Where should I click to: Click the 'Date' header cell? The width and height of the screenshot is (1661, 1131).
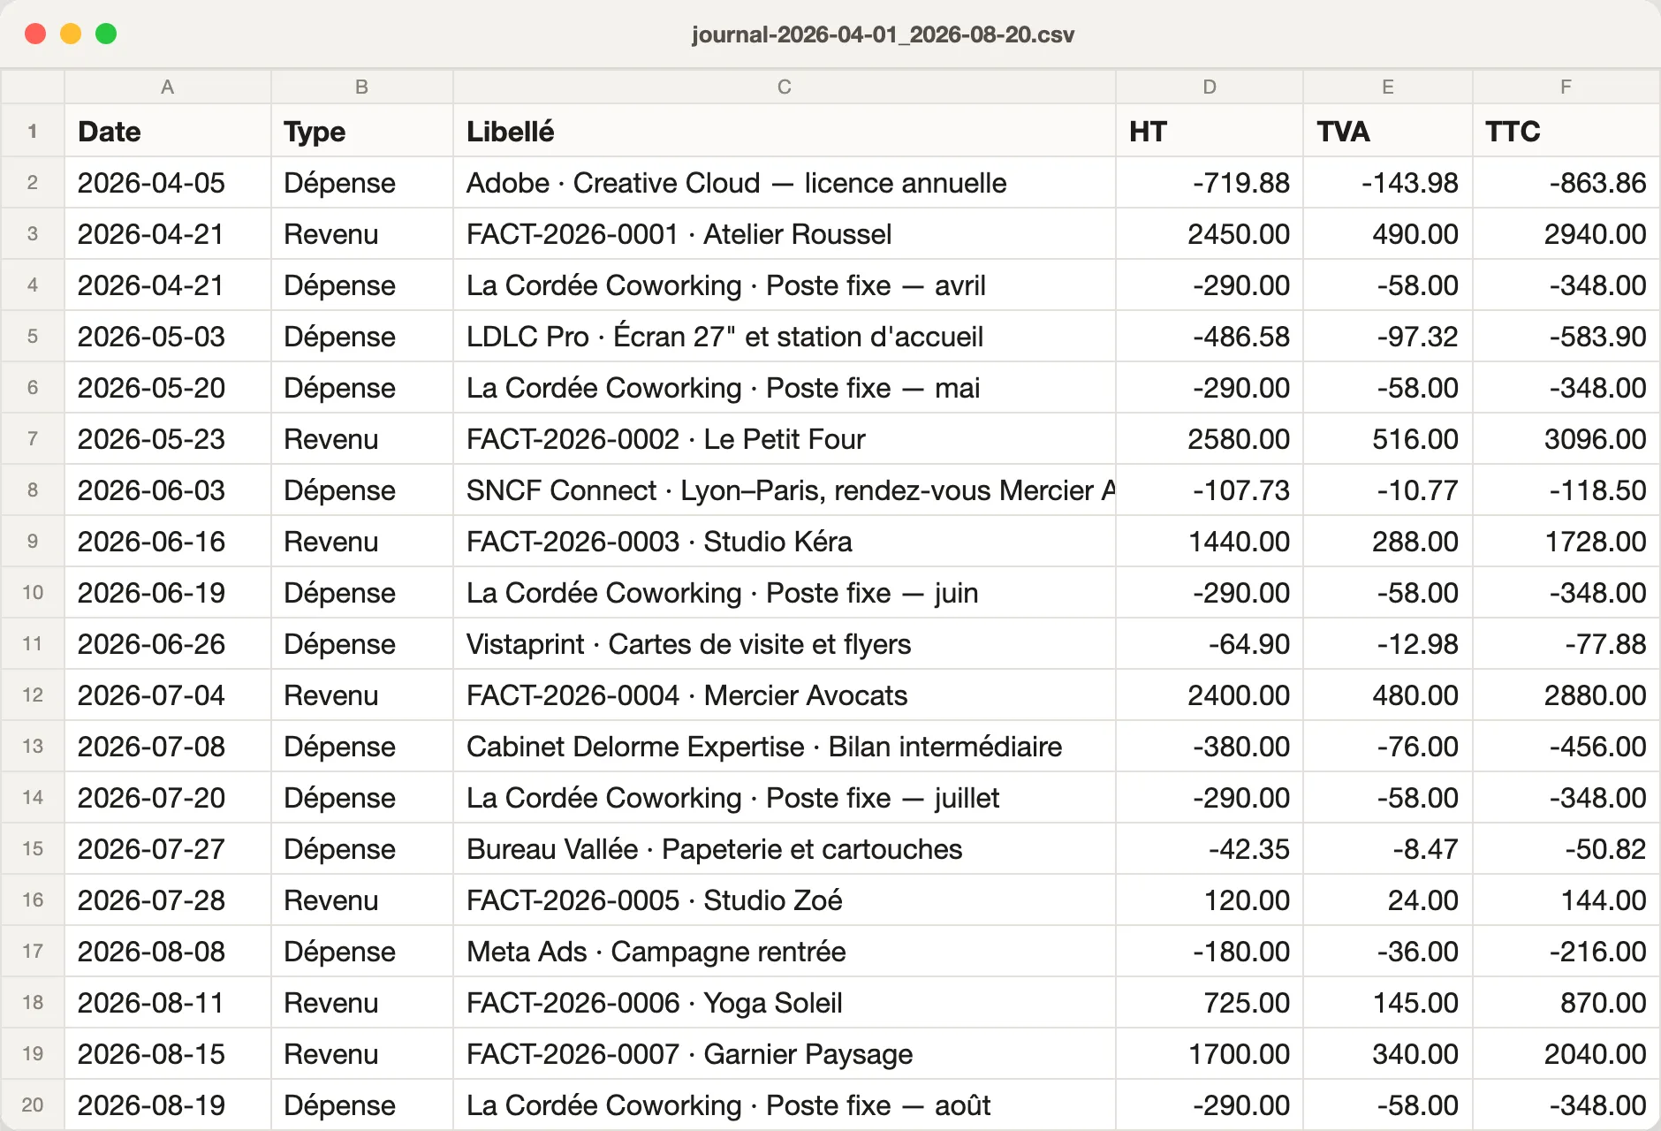click(168, 132)
